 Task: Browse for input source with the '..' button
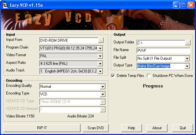click(x=101, y=40)
